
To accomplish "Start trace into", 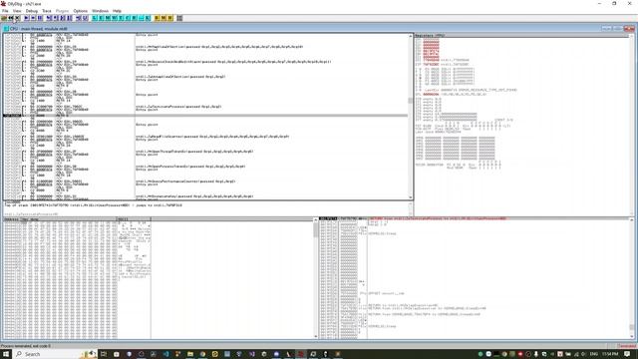I will click(62, 18).
